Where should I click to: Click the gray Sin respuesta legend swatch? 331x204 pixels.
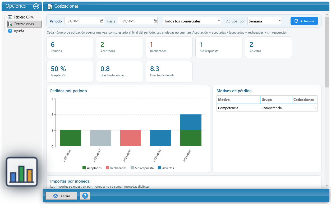(x=132, y=168)
